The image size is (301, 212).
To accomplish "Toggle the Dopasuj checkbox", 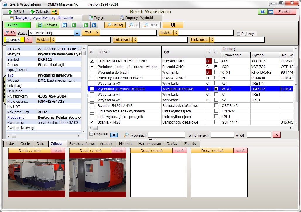I will click(x=91, y=134).
